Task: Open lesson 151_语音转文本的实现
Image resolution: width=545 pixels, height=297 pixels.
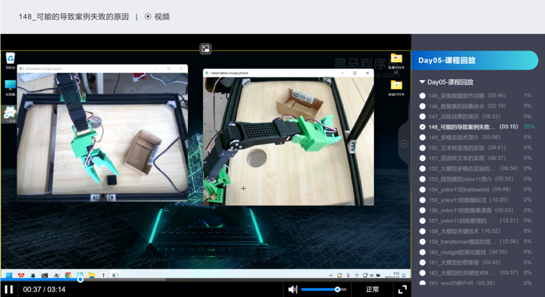Action: point(466,158)
